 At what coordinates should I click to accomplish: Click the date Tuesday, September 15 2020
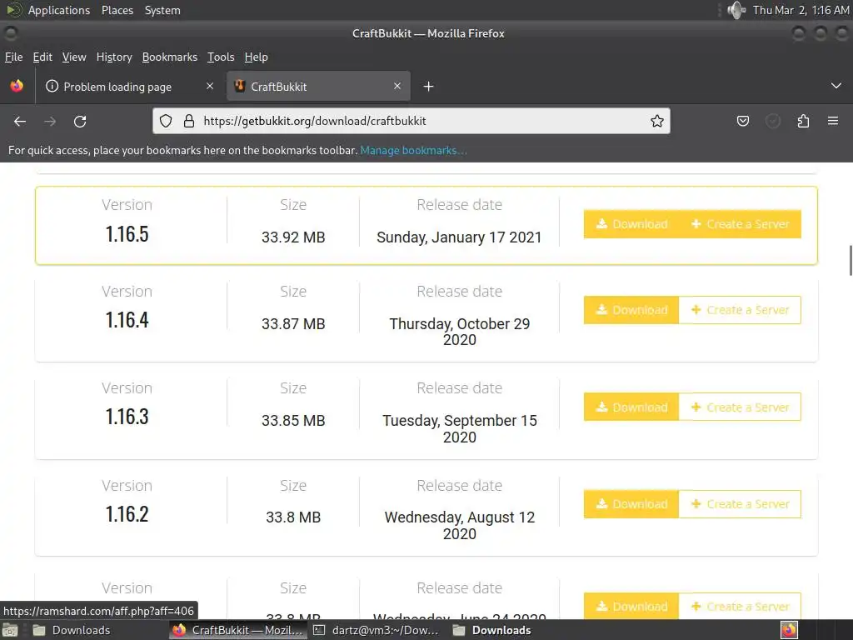point(460,429)
